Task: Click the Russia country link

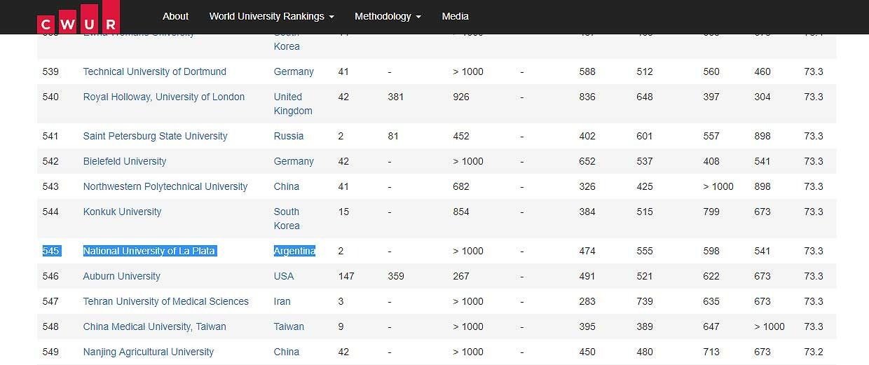Action: point(289,136)
